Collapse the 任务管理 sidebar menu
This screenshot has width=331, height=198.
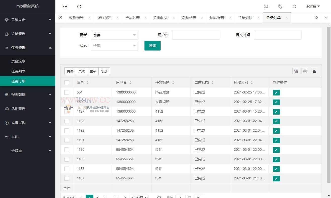(x=28, y=48)
